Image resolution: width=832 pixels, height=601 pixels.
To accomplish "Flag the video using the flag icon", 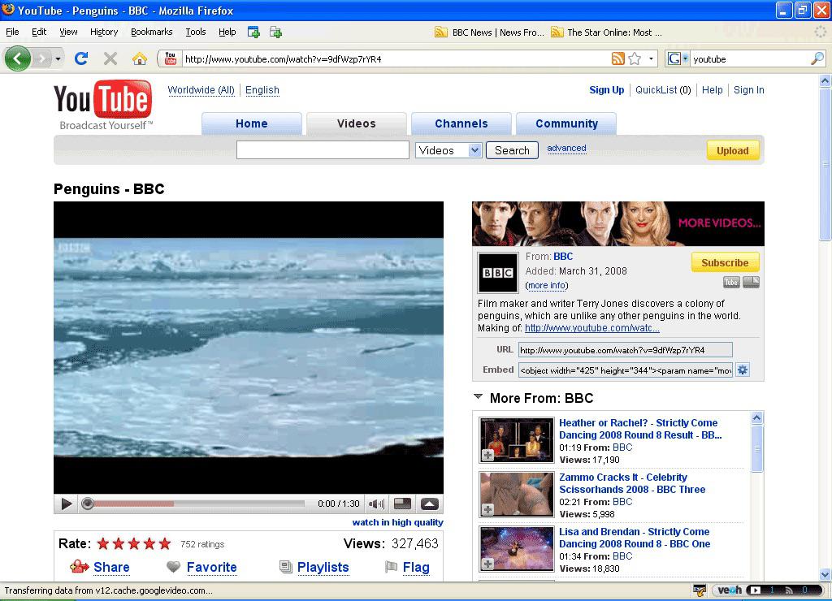I will [x=392, y=567].
